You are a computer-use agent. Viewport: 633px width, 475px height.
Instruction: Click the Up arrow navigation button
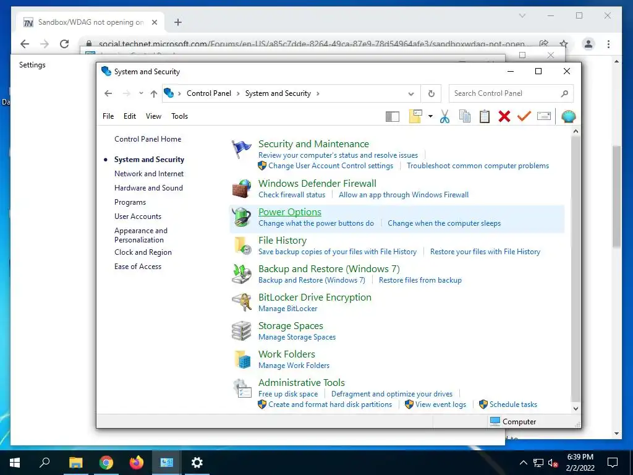(154, 94)
